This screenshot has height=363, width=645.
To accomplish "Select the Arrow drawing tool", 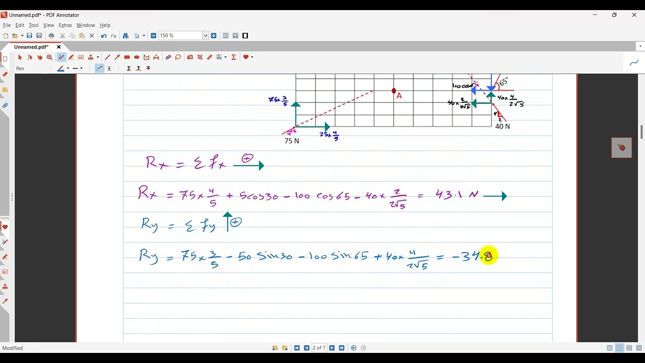I will (x=117, y=57).
